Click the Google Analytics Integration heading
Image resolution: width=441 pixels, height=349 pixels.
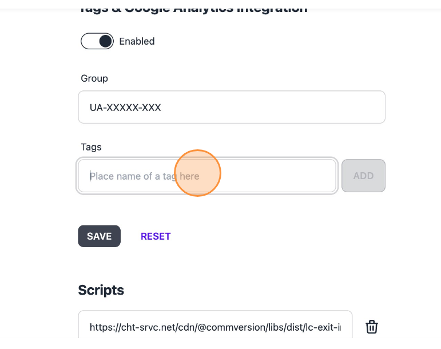click(193, 7)
